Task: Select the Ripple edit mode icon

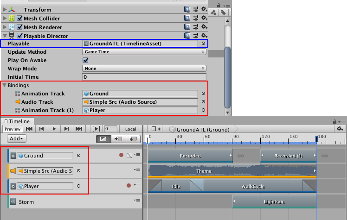Action: [119, 138]
